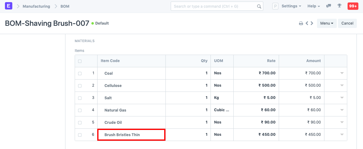Open the chat messages icon

[x=329, y=6]
